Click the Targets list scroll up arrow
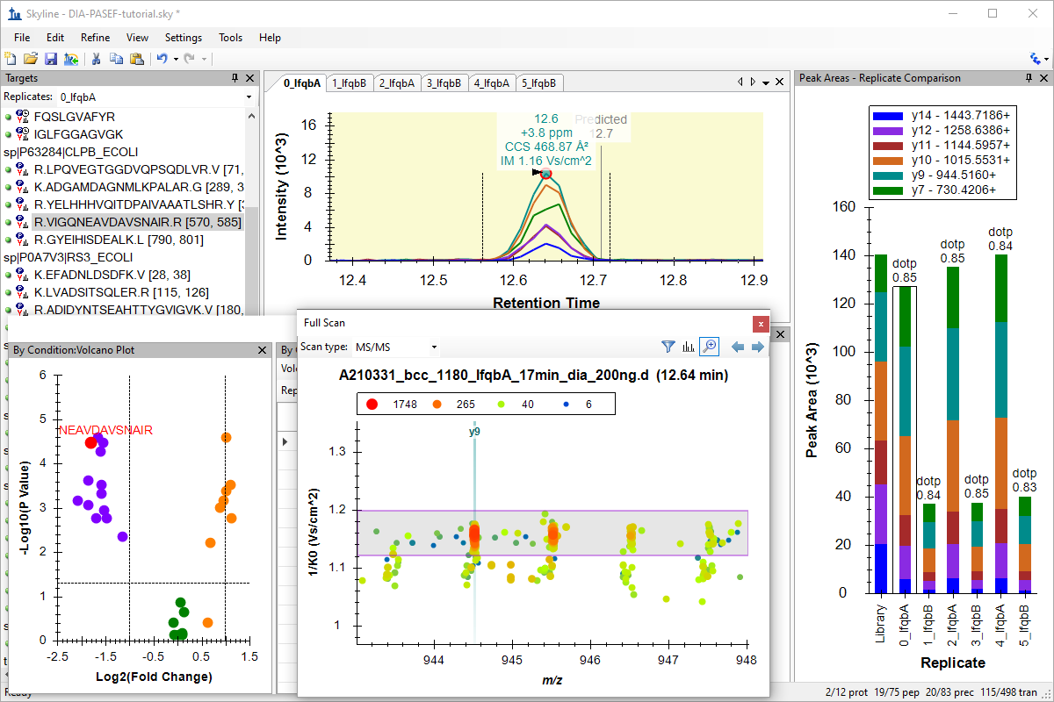Viewport: 1054px width, 702px height. point(252,115)
